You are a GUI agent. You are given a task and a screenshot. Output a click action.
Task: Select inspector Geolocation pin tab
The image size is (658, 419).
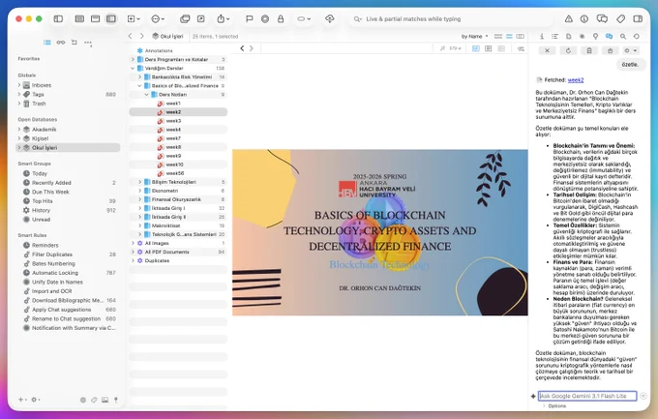coord(595,37)
